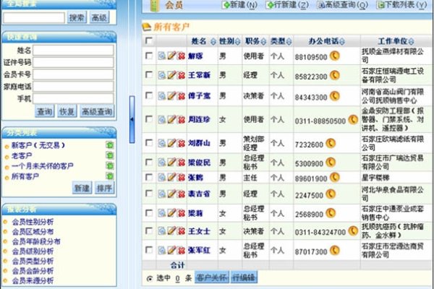Edit the 王常新 customer record
Viewport: 434px width, 289px height.
point(171,75)
